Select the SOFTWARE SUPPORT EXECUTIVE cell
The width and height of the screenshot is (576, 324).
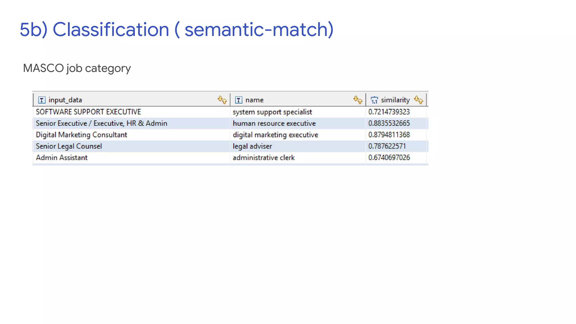click(132, 112)
